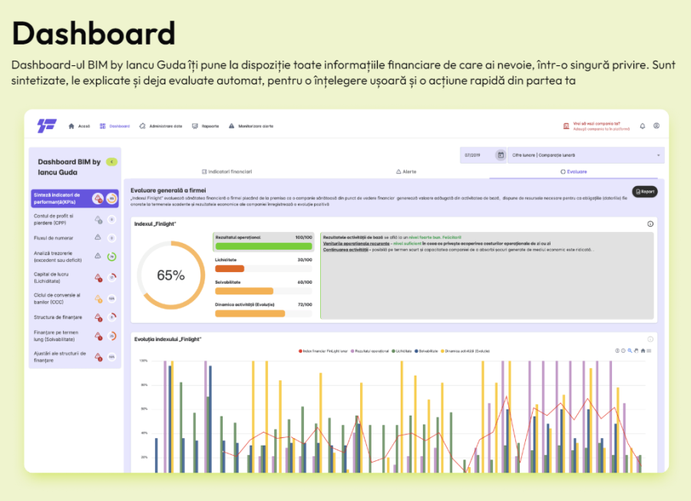This screenshot has width=691, height=501.
Task: Switch to the Alerte tab
Action: (x=405, y=171)
